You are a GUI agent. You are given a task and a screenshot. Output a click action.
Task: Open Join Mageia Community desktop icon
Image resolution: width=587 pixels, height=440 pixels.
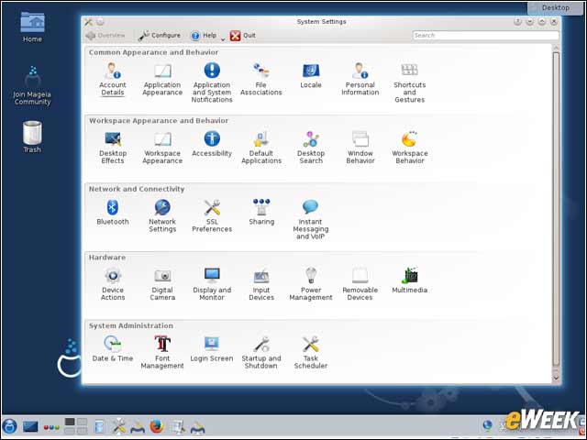(32, 86)
